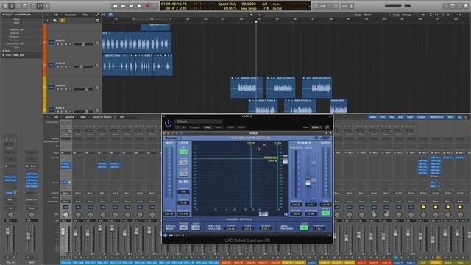Click the UAD logo in plug-in toolbar
This screenshot has height=265, width=471.
tap(165, 236)
